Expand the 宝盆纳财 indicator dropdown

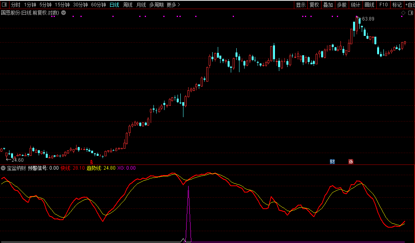tap(3, 168)
